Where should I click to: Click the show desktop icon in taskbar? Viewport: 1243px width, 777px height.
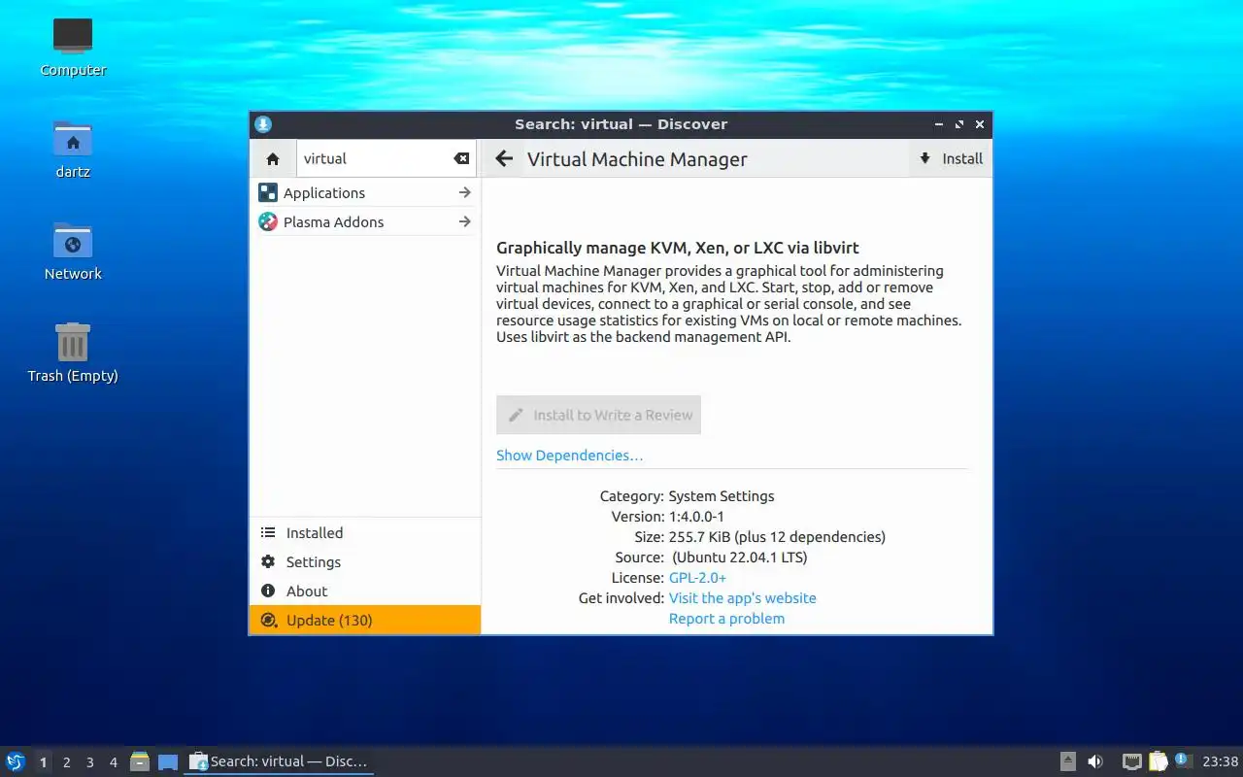pos(168,762)
